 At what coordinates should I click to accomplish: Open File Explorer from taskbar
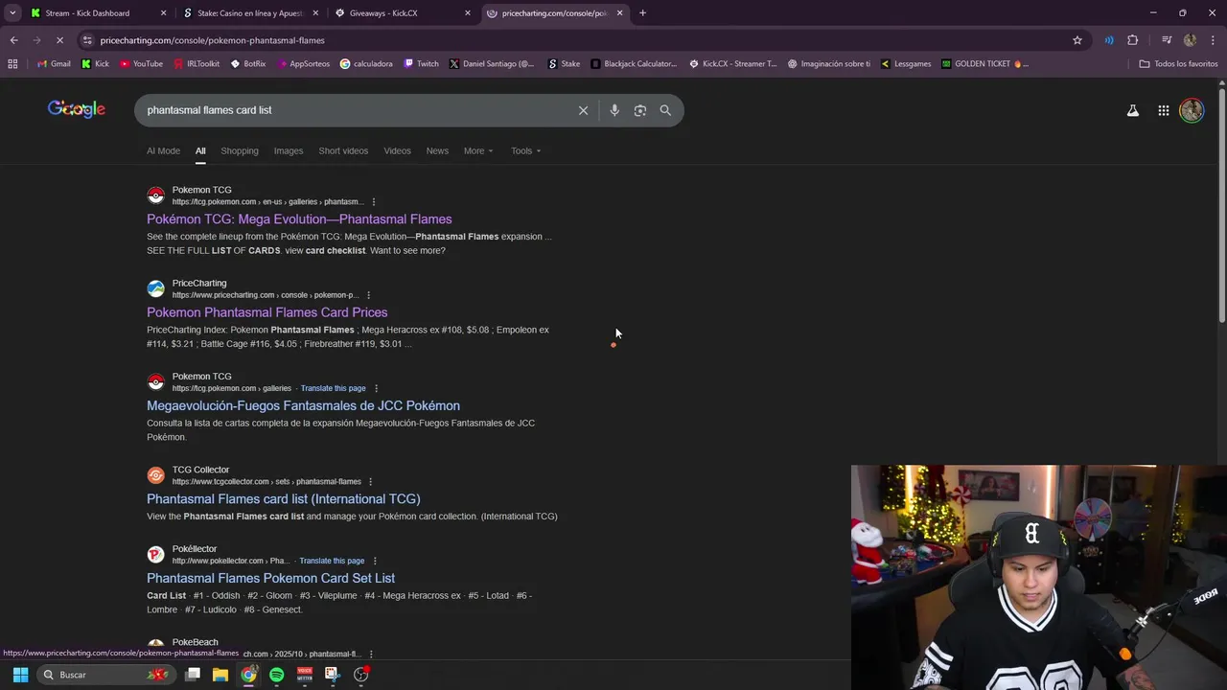point(220,675)
